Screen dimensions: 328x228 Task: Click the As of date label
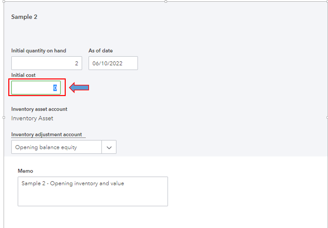(x=101, y=51)
